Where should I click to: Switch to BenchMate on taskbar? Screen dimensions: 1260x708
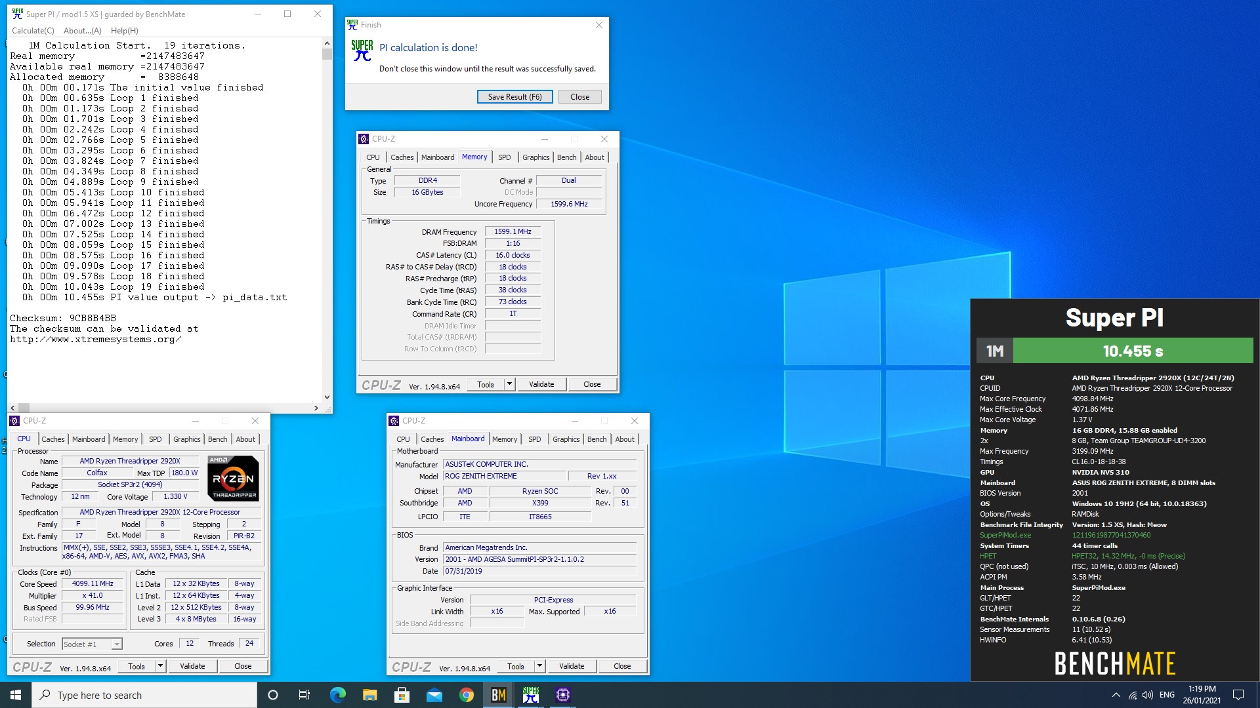[498, 695]
